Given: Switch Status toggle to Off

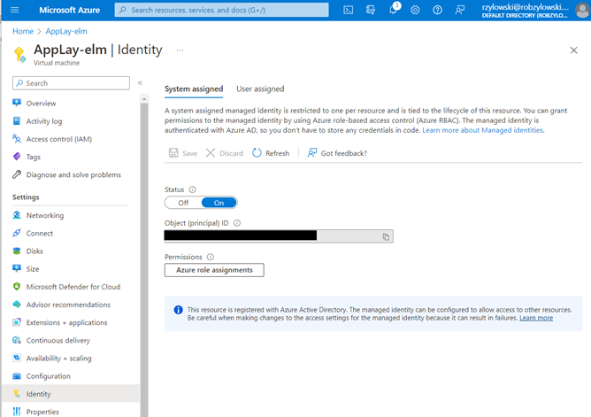Looking at the screenshot, I should [x=183, y=203].
